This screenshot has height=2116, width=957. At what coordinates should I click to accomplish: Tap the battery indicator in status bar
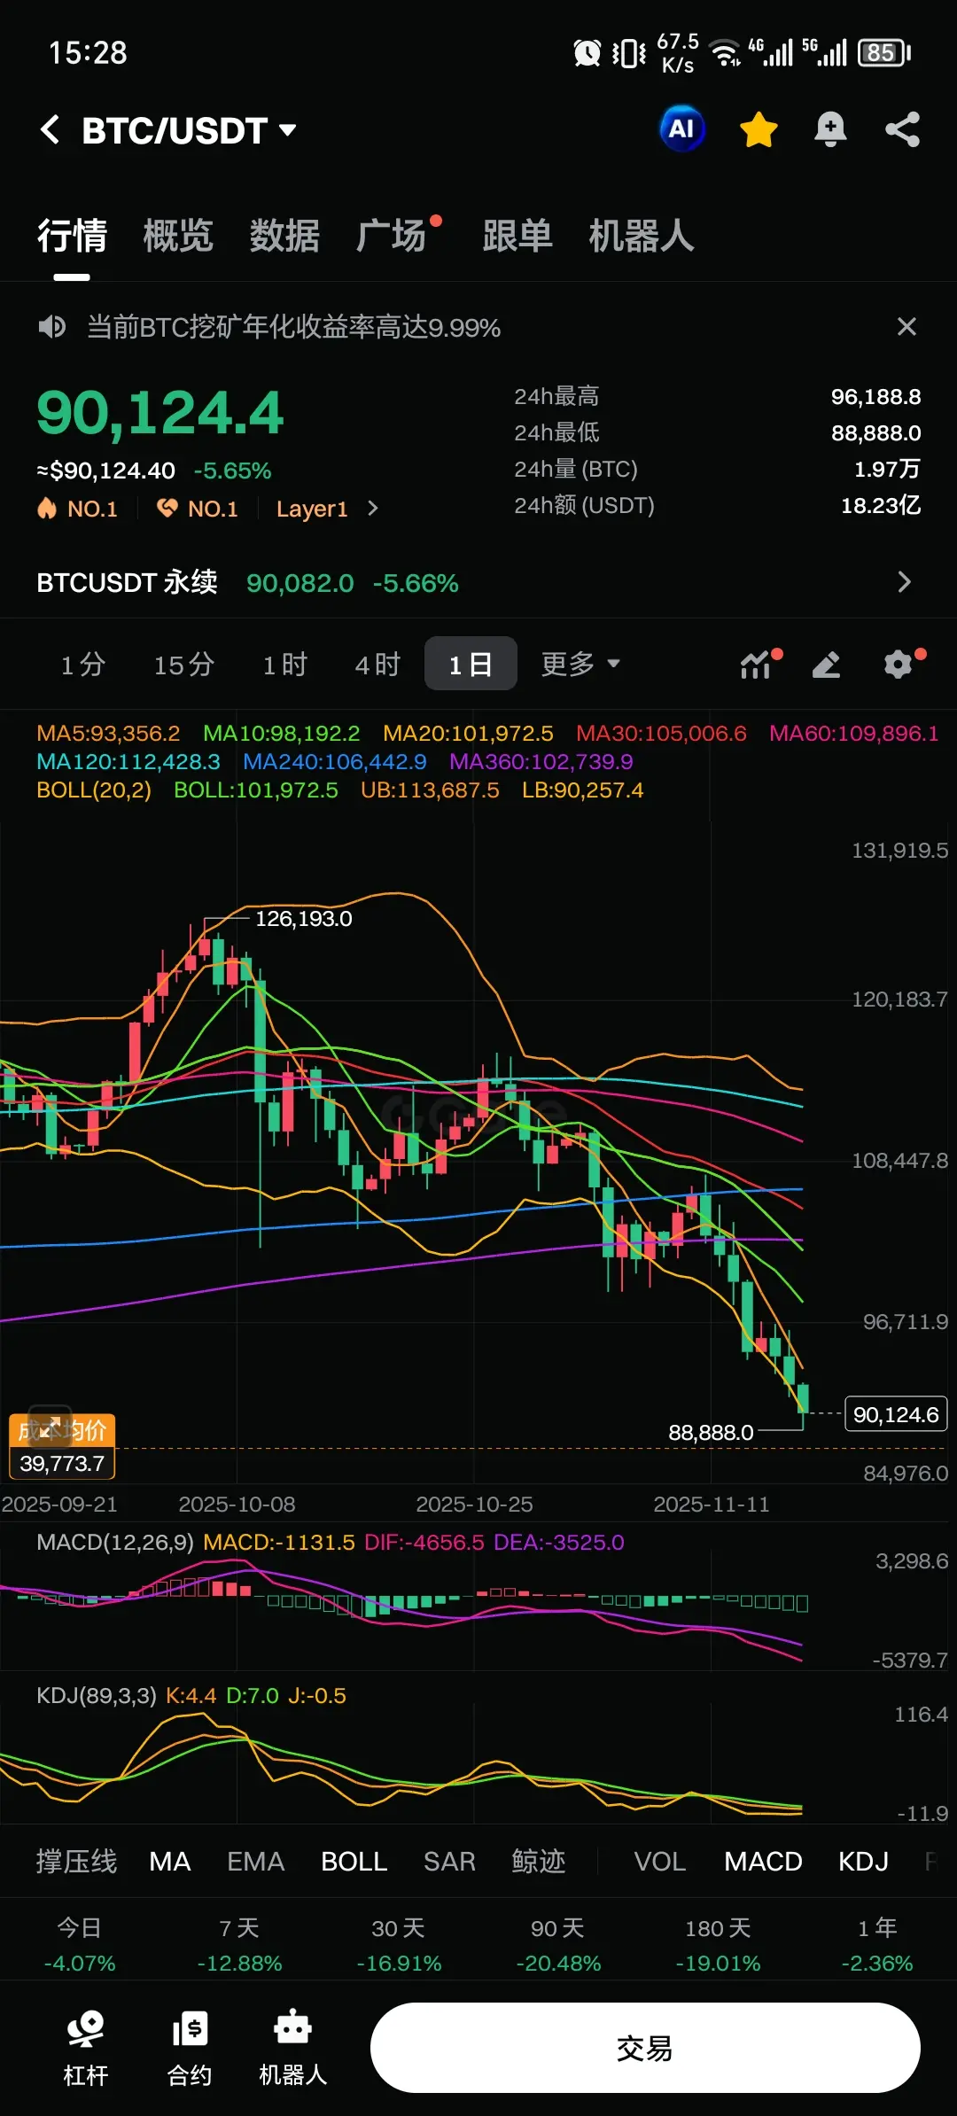coord(884,53)
